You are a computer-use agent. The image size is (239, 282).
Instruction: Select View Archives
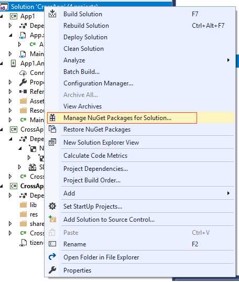point(82,106)
